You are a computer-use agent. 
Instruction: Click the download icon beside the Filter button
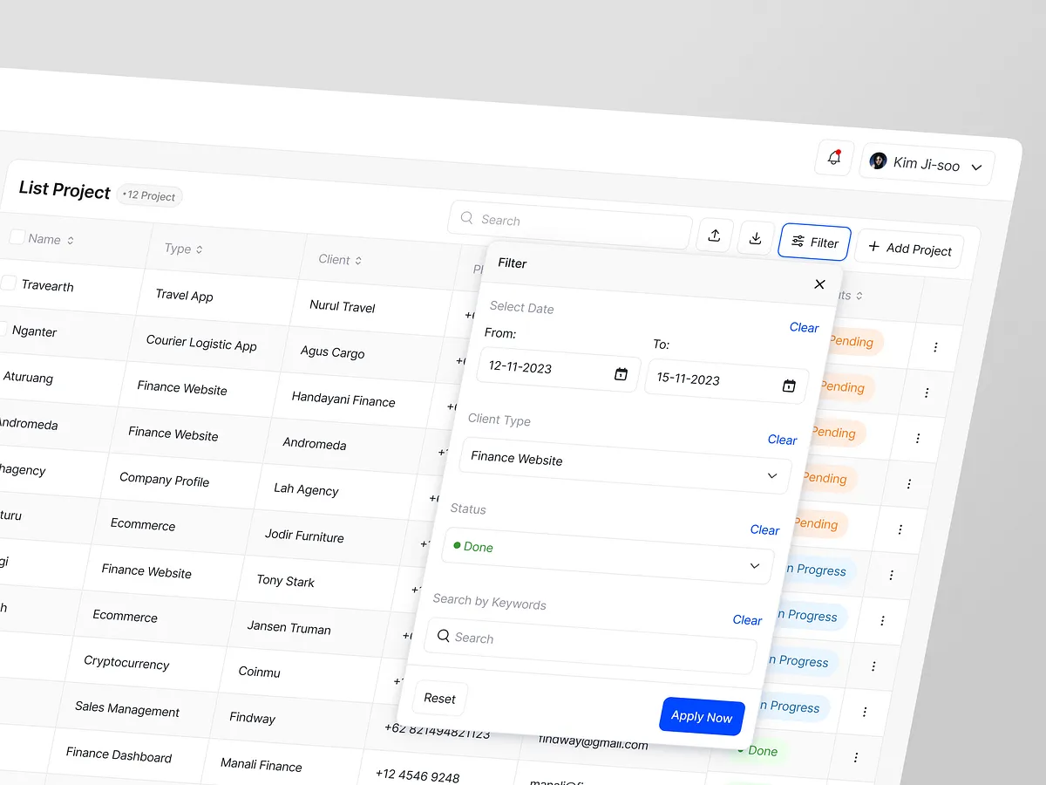(755, 237)
